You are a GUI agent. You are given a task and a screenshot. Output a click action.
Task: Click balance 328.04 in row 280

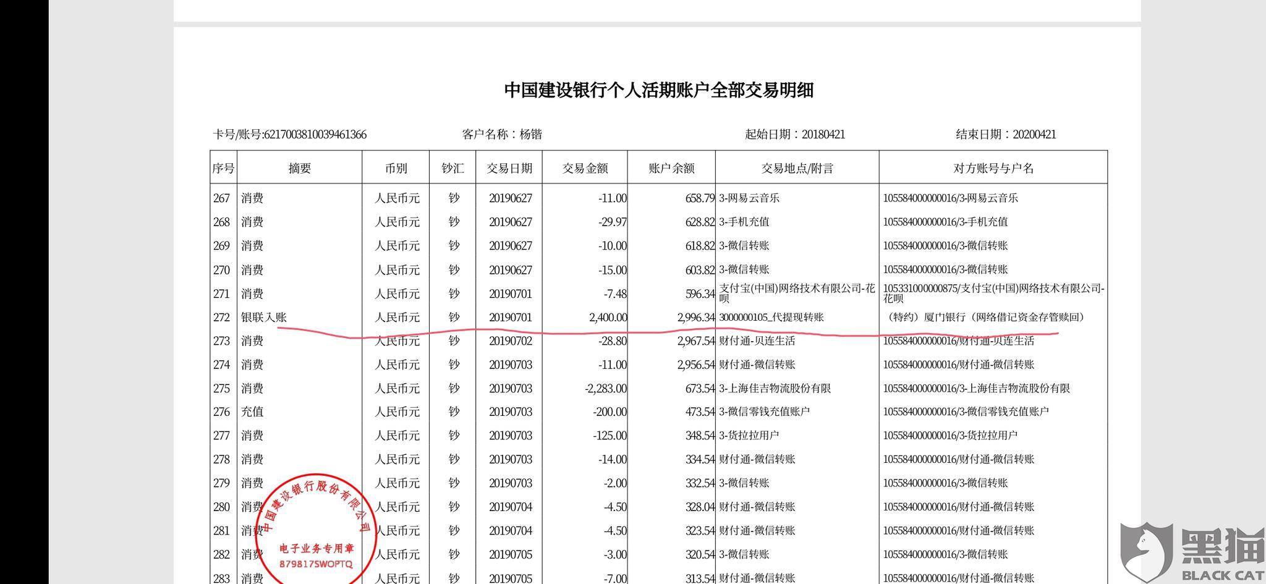700,507
